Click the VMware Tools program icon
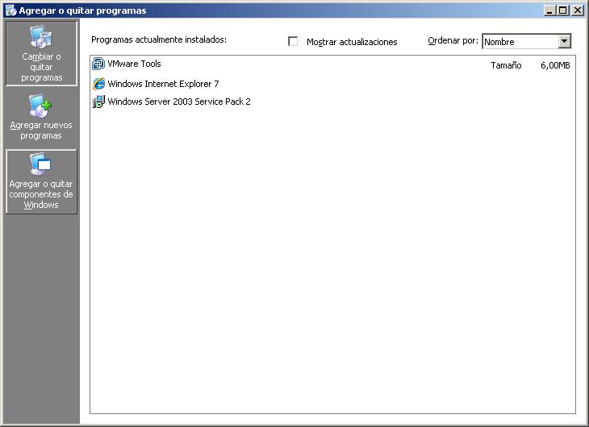The image size is (589, 427). (x=98, y=64)
